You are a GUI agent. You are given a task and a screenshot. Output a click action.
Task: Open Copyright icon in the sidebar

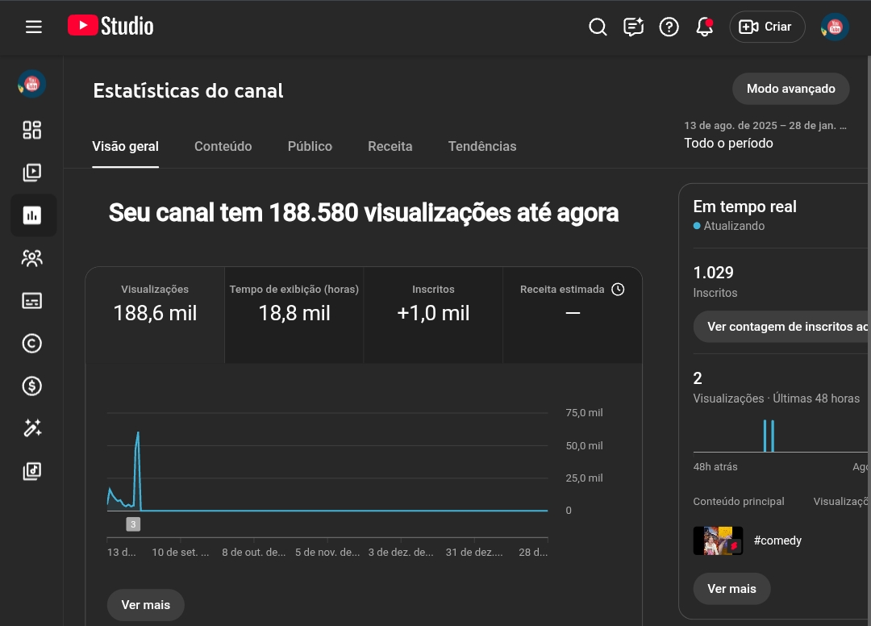pos(32,344)
